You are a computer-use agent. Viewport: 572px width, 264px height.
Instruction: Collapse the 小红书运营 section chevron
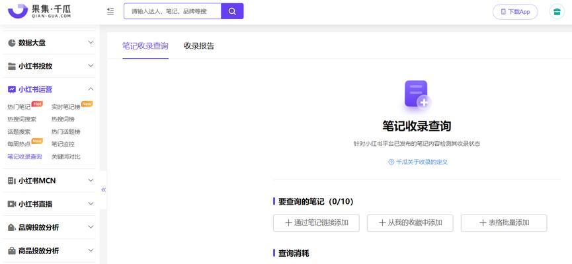[91, 89]
